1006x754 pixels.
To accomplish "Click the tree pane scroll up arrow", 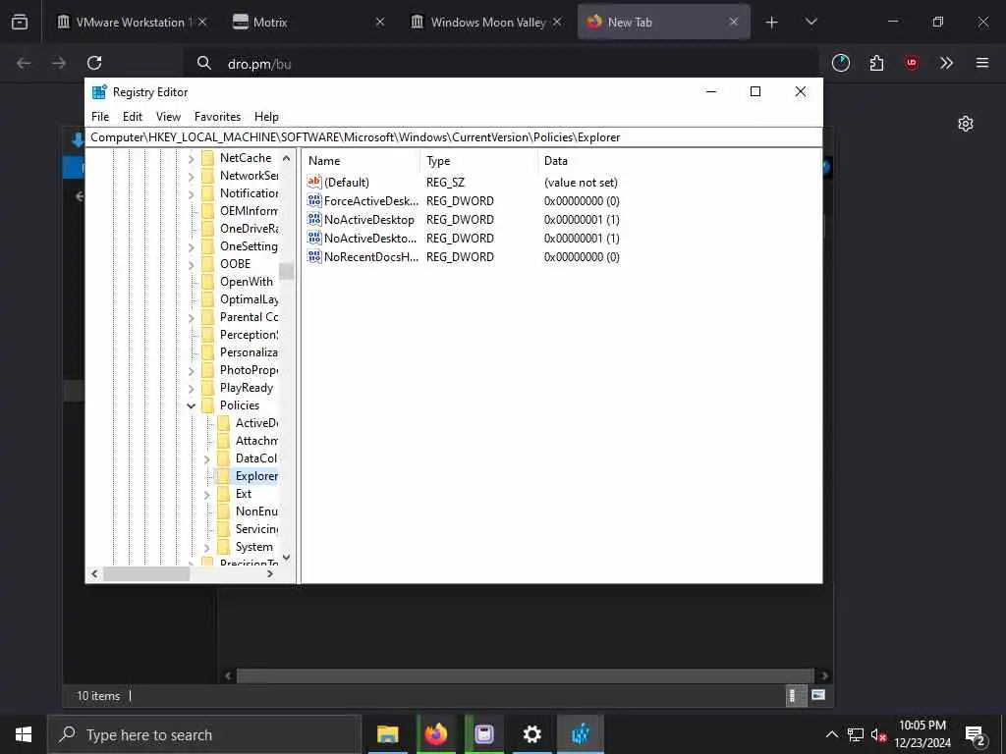I will (286, 158).
